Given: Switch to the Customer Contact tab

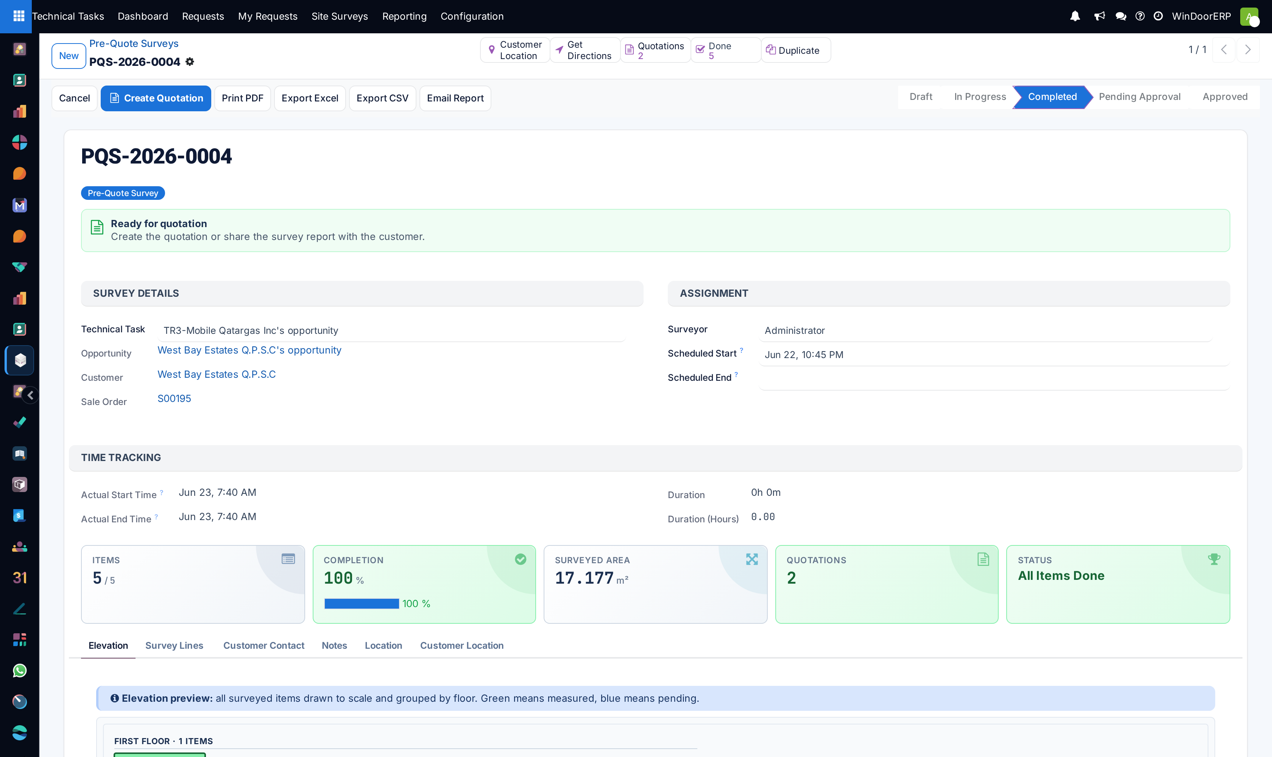Looking at the screenshot, I should (x=264, y=646).
